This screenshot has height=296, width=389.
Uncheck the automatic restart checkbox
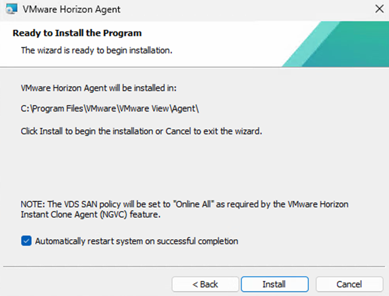pyautogui.click(x=26, y=241)
